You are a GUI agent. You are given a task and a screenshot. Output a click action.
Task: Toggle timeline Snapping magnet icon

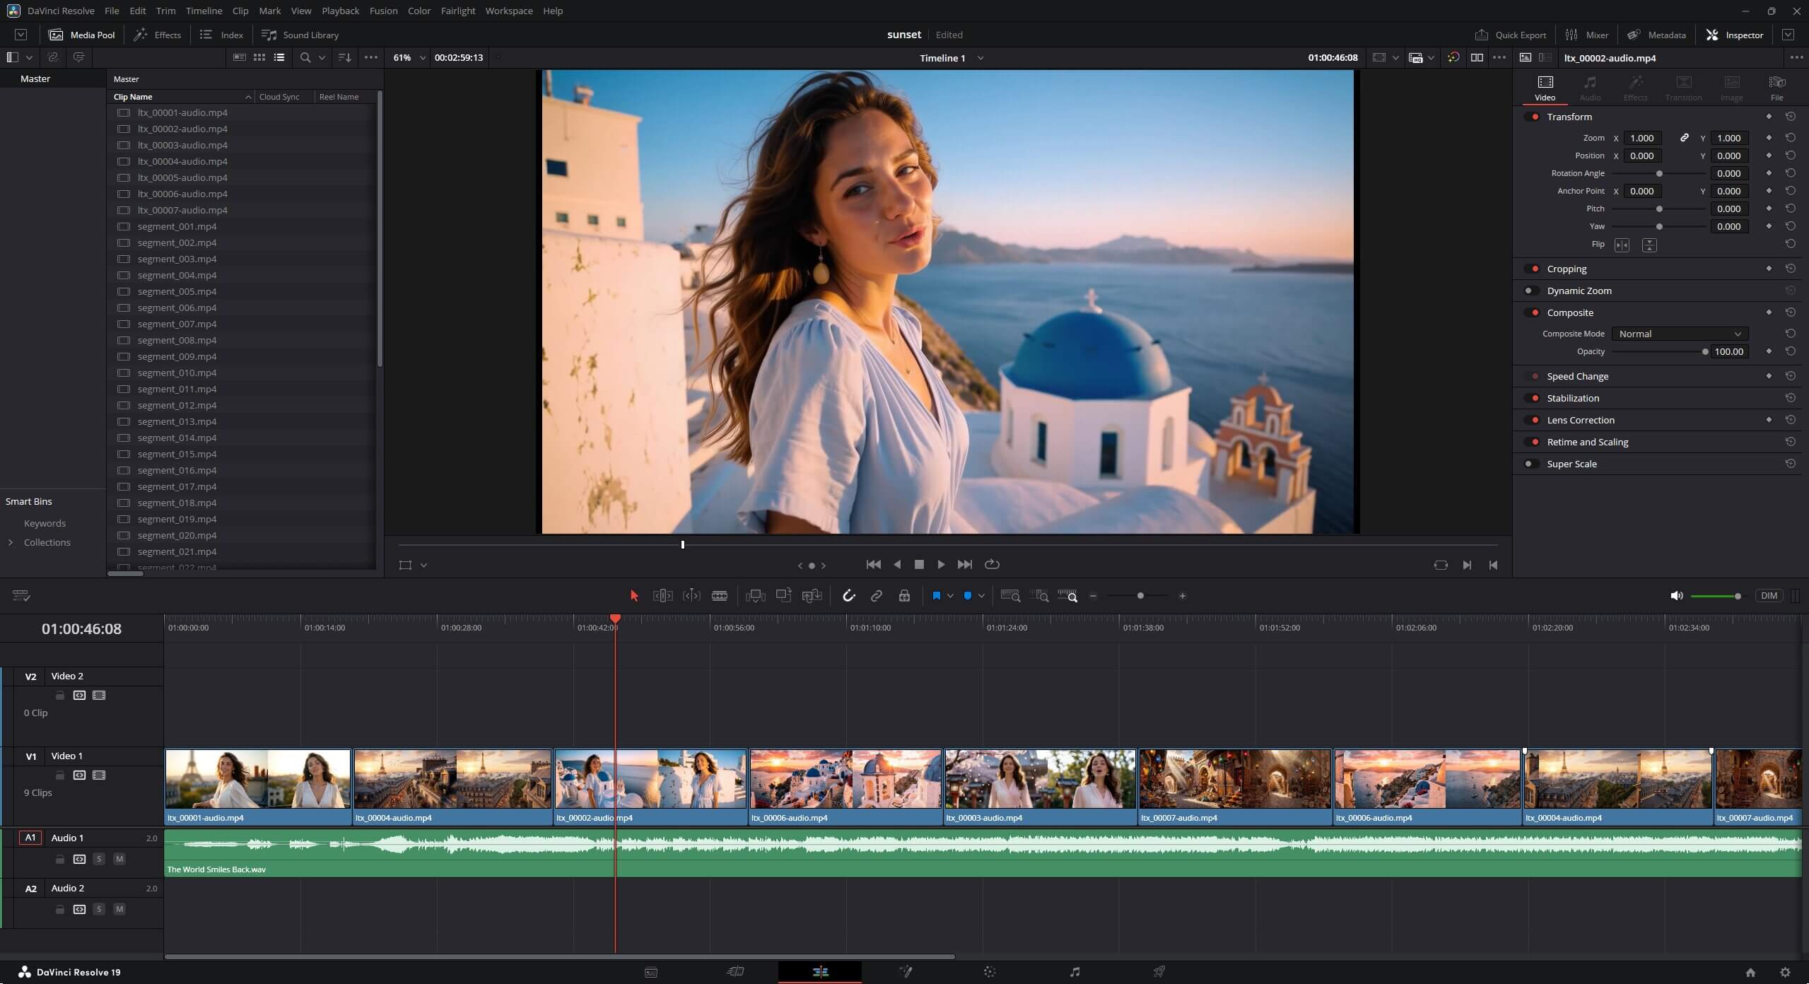click(849, 596)
